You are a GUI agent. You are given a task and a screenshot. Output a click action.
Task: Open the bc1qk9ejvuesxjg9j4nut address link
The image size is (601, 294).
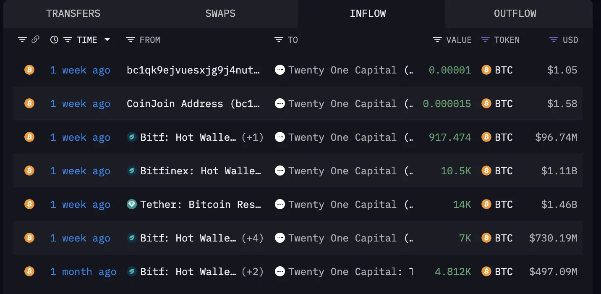193,70
